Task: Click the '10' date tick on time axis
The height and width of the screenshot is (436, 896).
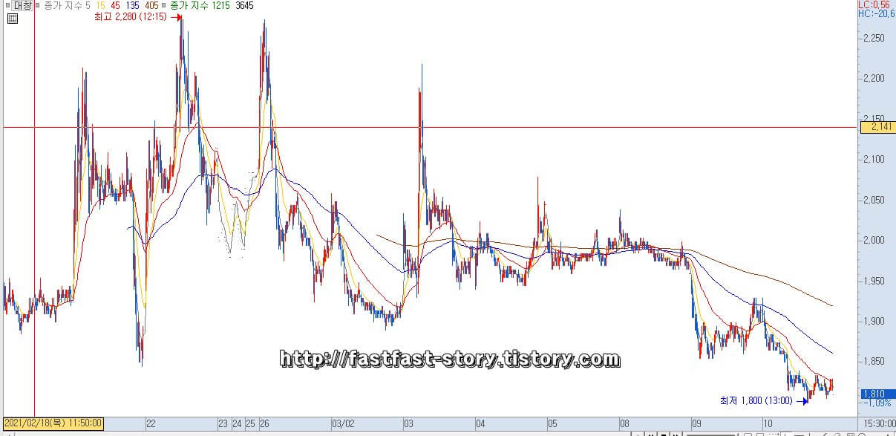Action: click(768, 424)
